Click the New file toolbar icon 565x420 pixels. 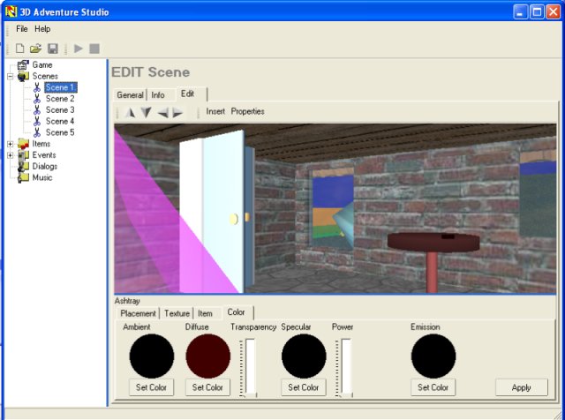pyautogui.click(x=19, y=48)
